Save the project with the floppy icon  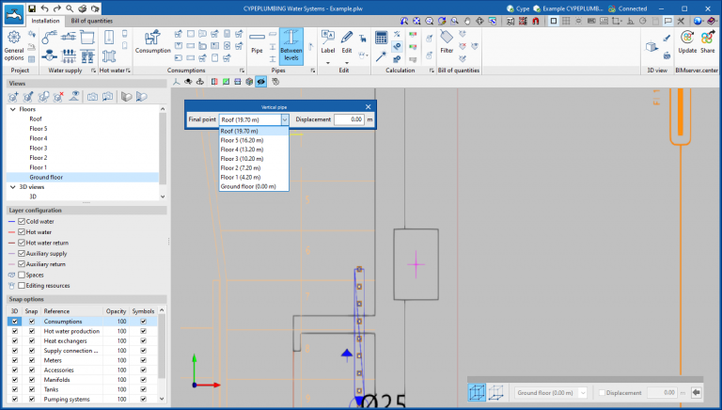32,8
